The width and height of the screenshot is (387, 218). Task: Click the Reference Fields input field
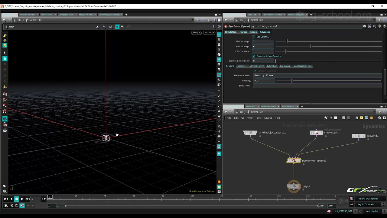click(317, 75)
